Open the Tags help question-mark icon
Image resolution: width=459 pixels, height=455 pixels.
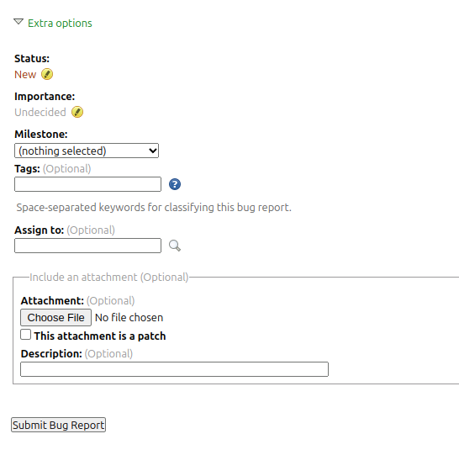tap(175, 184)
